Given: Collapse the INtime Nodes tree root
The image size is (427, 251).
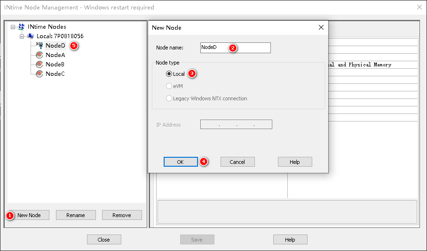Looking at the screenshot, I should pyautogui.click(x=13, y=27).
